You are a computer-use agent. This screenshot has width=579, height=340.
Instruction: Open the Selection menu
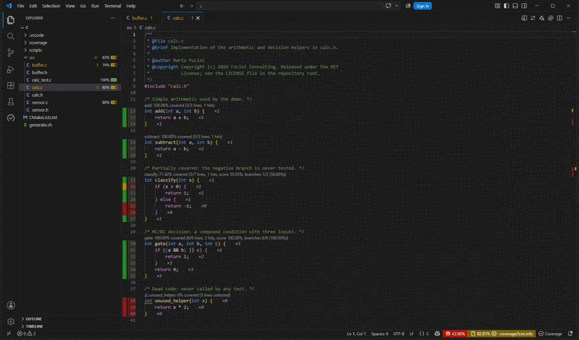point(51,6)
